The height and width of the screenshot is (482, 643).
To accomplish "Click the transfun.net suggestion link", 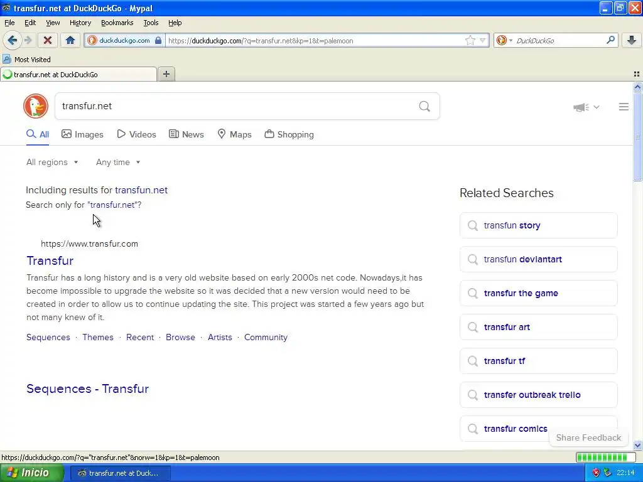I will tap(141, 190).
